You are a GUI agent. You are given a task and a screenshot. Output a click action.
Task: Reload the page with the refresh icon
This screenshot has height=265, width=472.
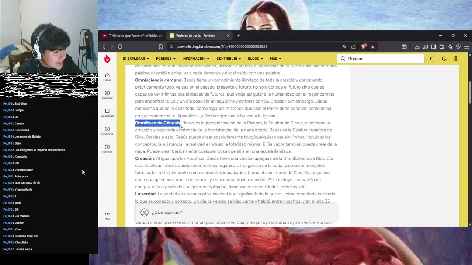point(120,46)
